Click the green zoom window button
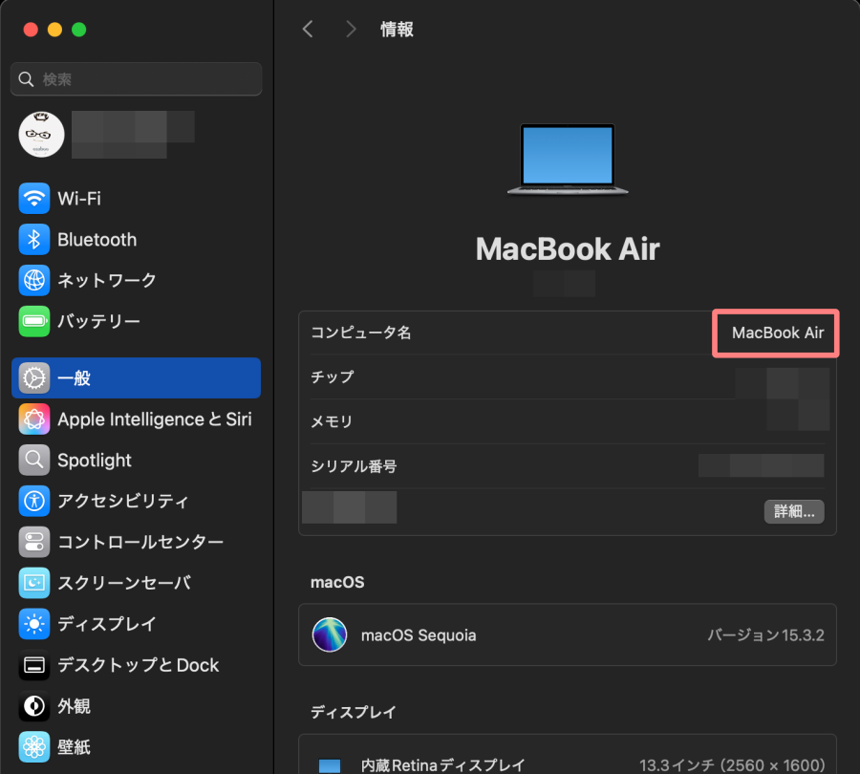 coord(79,30)
